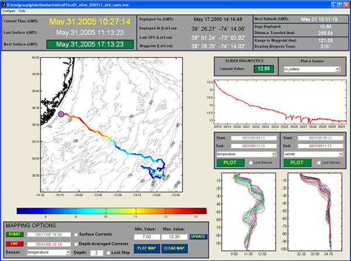Tick Lock Sensor for the temperature plot
351x261 pixels.
(x=251, y=162)
